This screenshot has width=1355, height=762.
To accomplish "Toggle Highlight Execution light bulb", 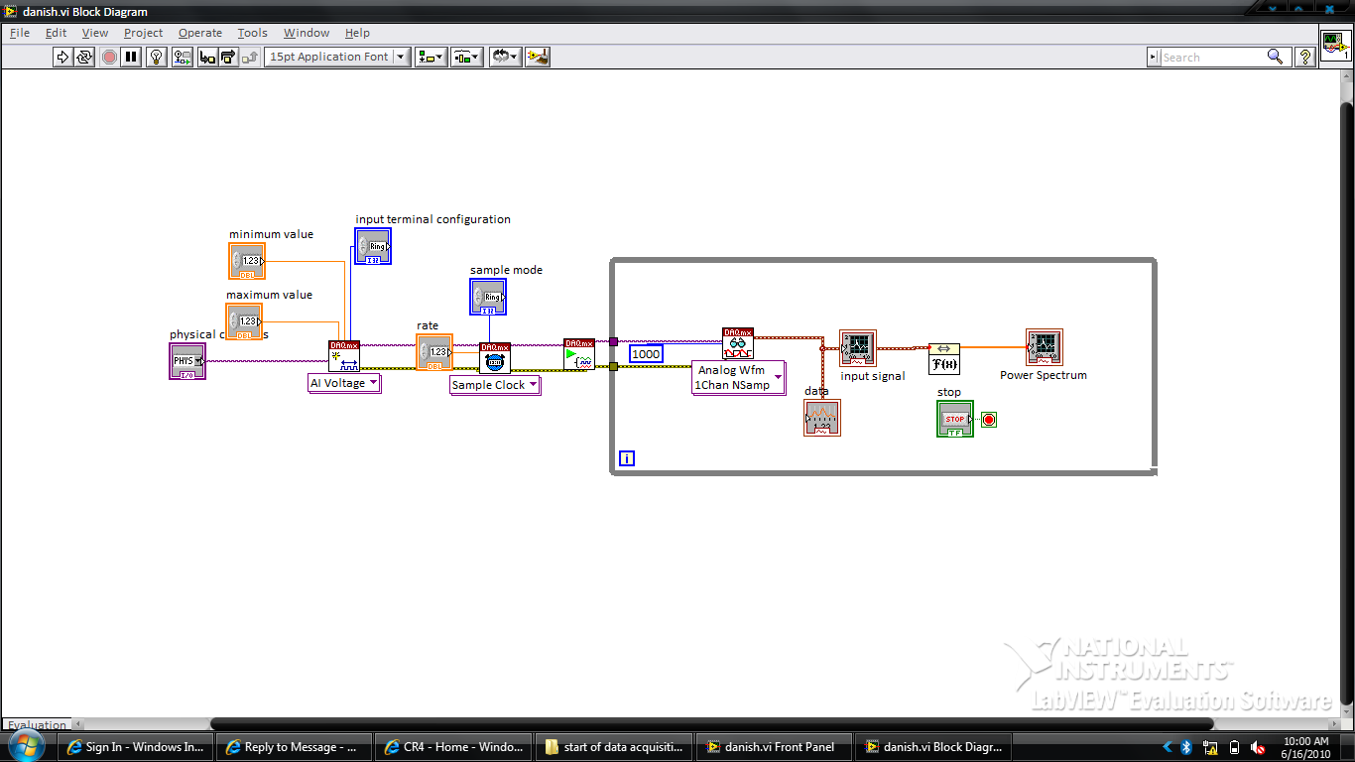I will pos(157,57).
